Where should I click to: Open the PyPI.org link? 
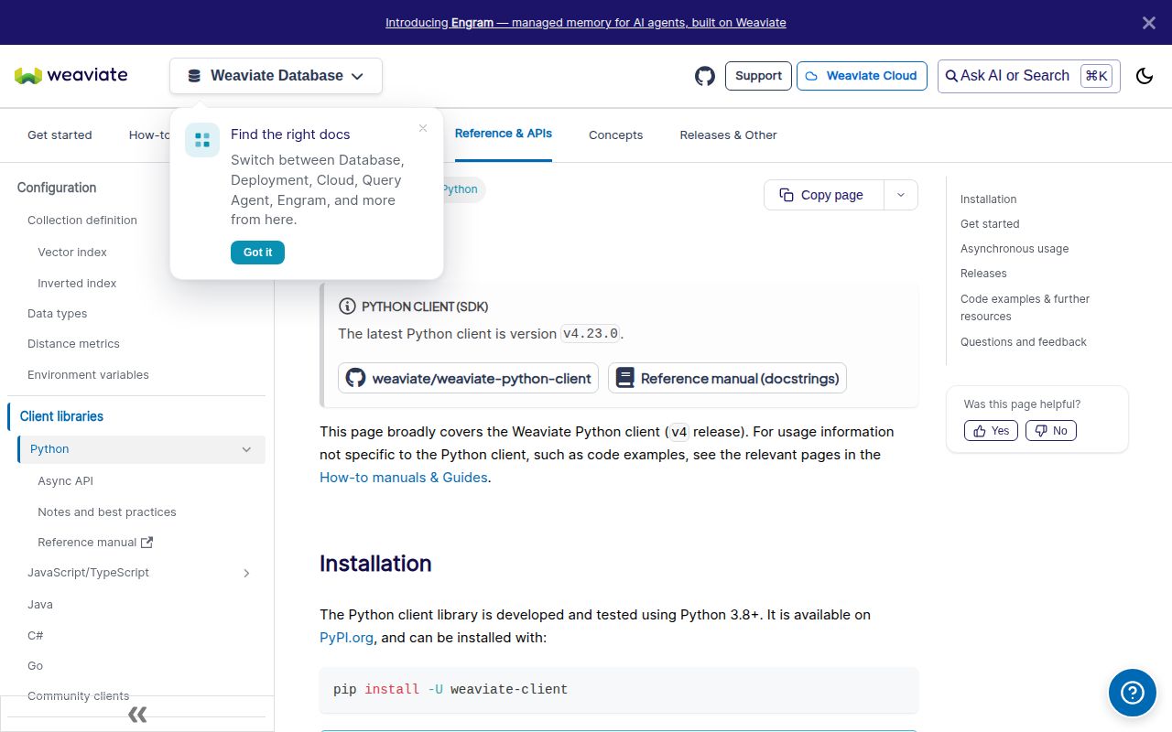(x=346, y=638)
